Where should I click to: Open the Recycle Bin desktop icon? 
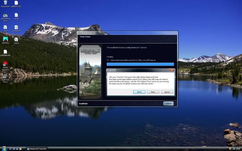point(5,4)
